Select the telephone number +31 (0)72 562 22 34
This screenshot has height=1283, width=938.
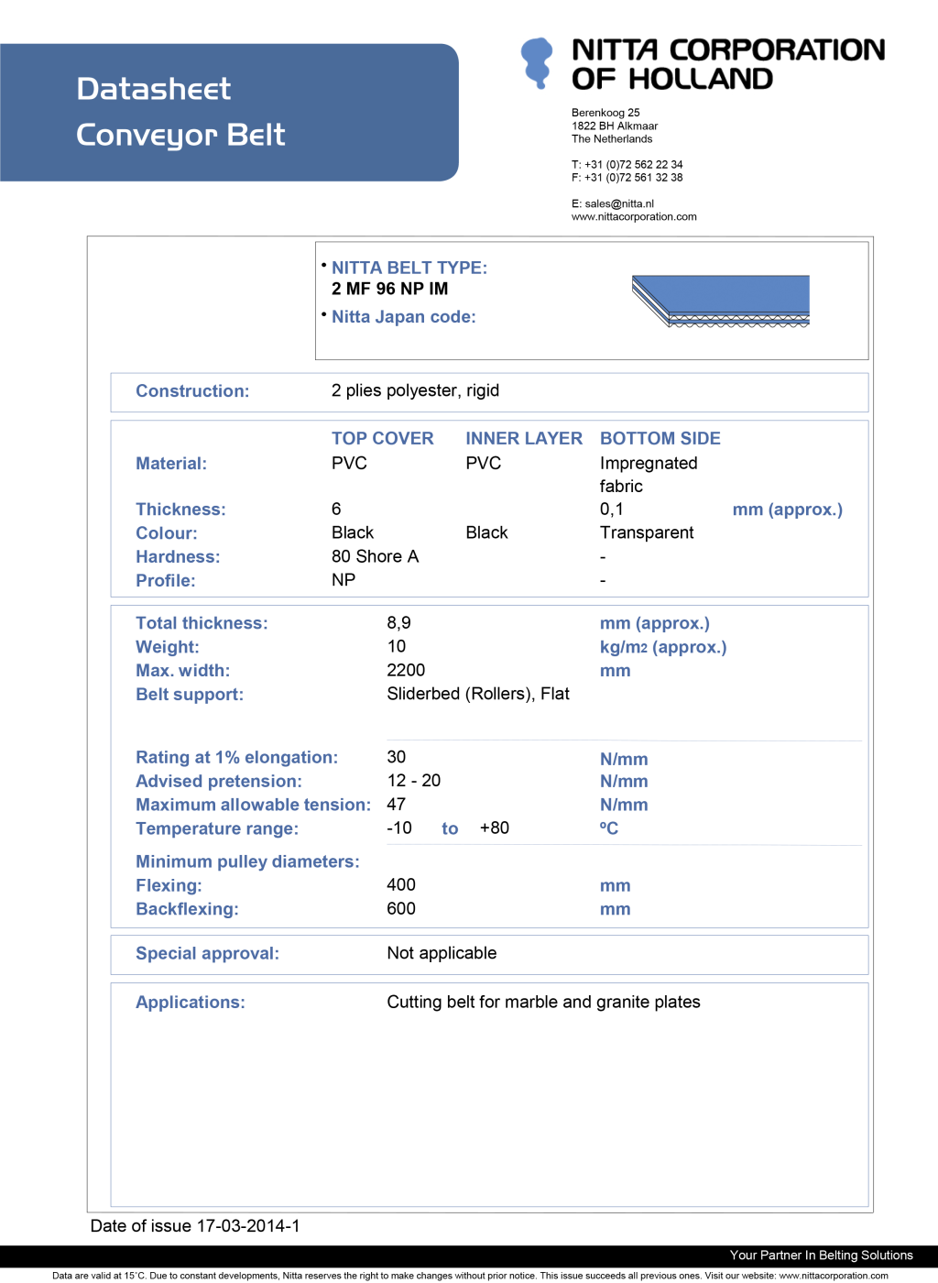point(634,165)
